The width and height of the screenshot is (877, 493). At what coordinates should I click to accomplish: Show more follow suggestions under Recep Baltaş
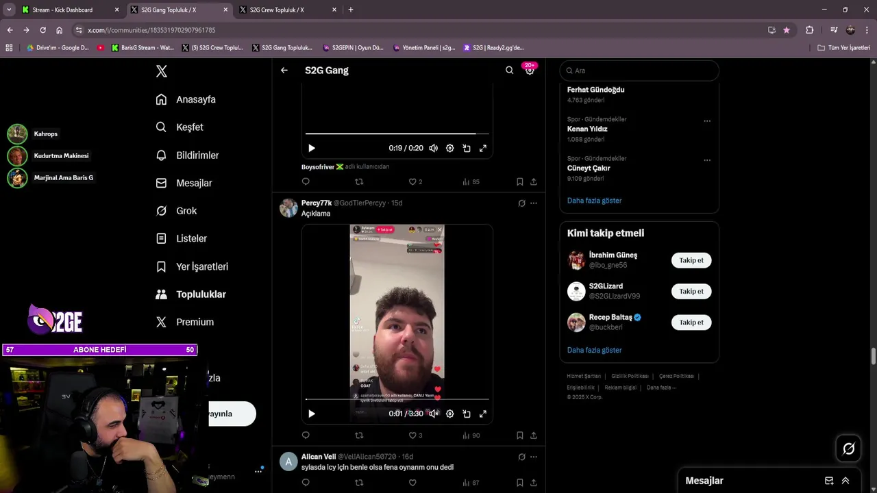(x=594, y=350)
